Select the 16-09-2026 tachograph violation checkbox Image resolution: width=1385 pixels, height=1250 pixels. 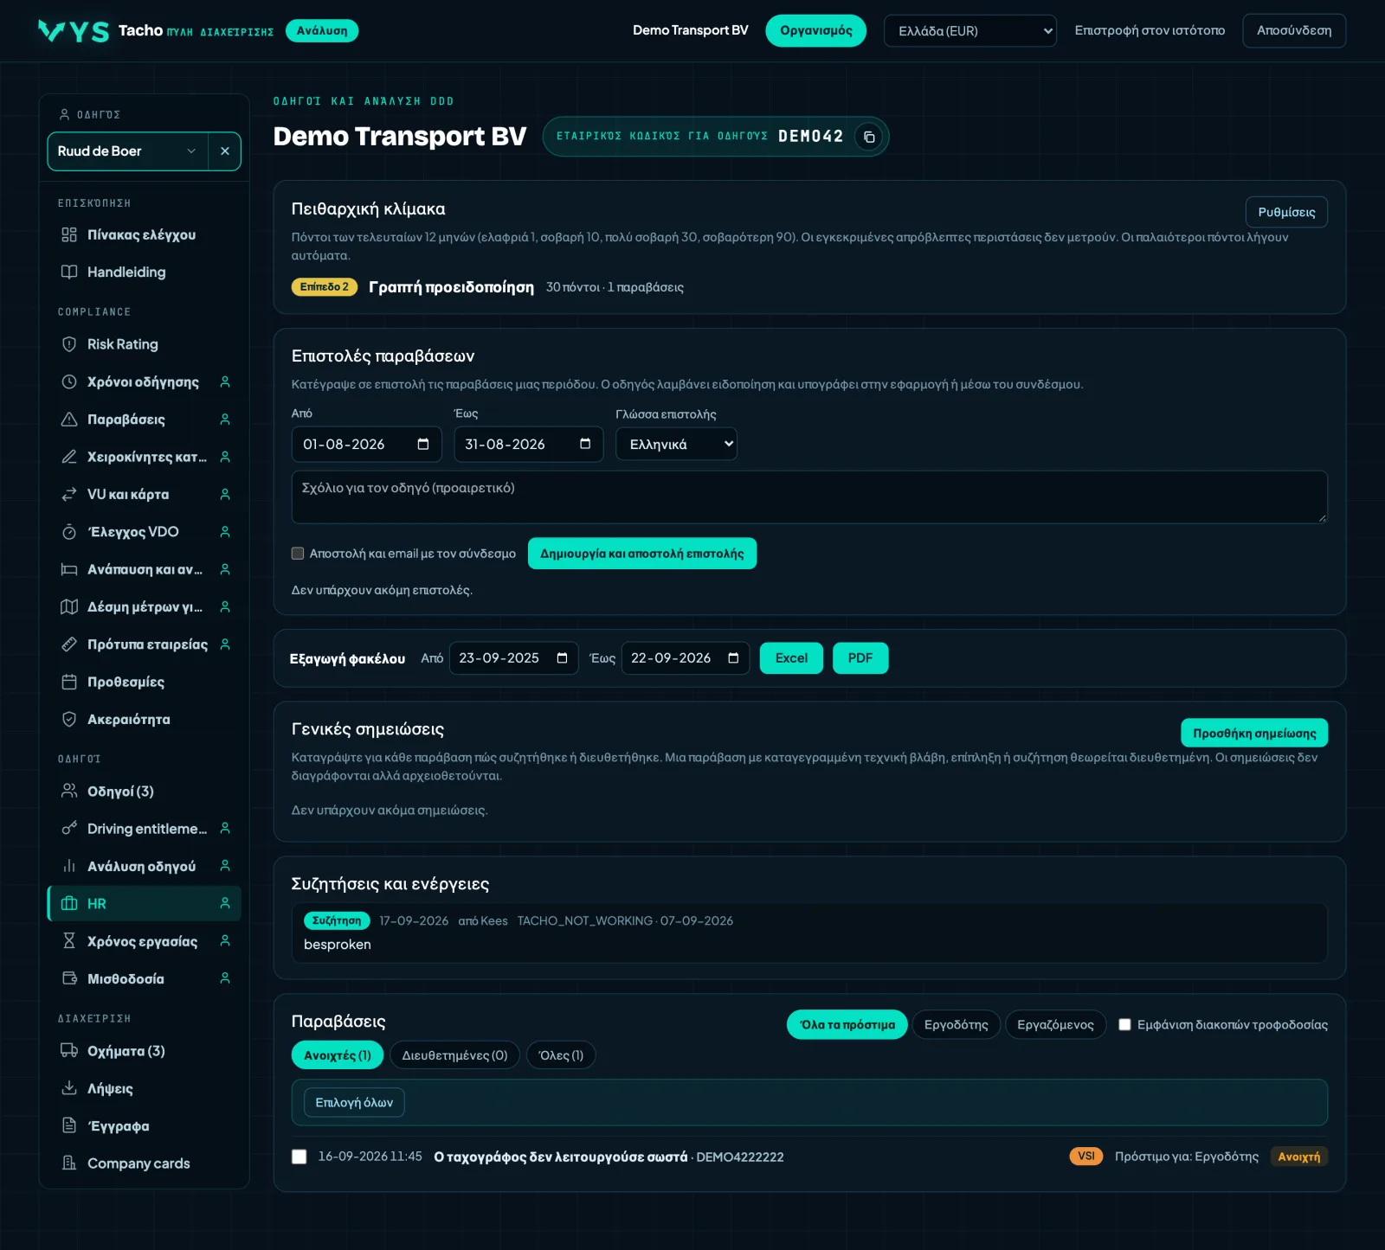(x=300, y=1157)
